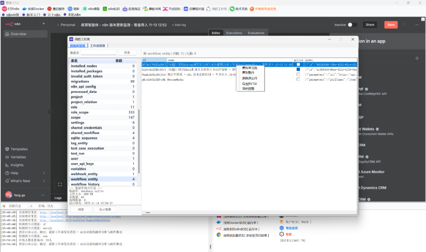Open the 节点百科 node encyclopedia
The width and height of the screenshot is (426, 252).
[x=172, y=9]
